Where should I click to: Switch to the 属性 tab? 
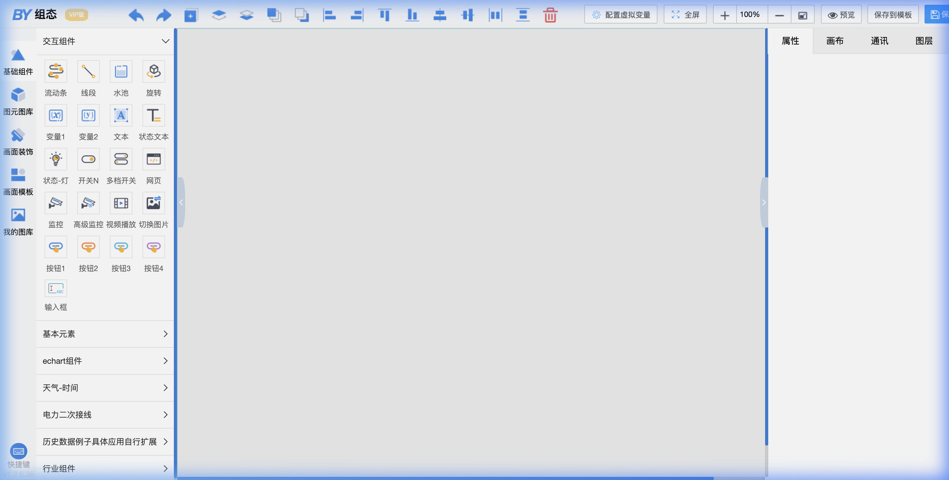point(790,41)
